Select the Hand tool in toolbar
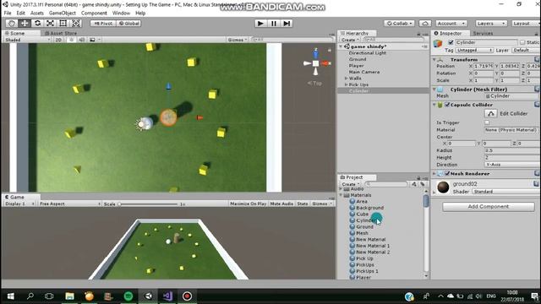This screenshot has height=304, width=541. tap(12, 23)
